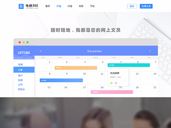Select calendar date 10
The height and width of the screenshot is (128, 171).
tap(85, 74)
